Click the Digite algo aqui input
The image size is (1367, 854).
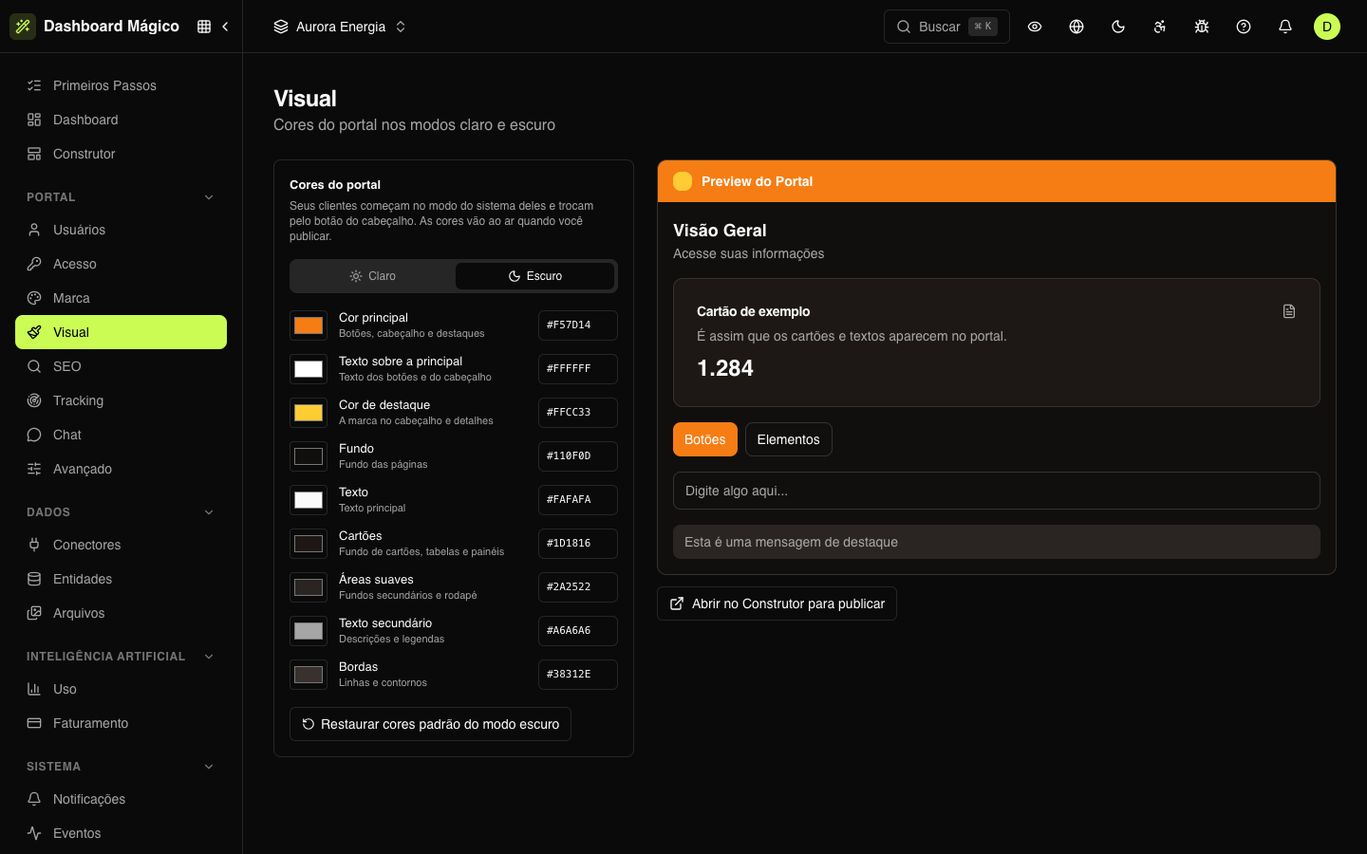pos(997,491)
